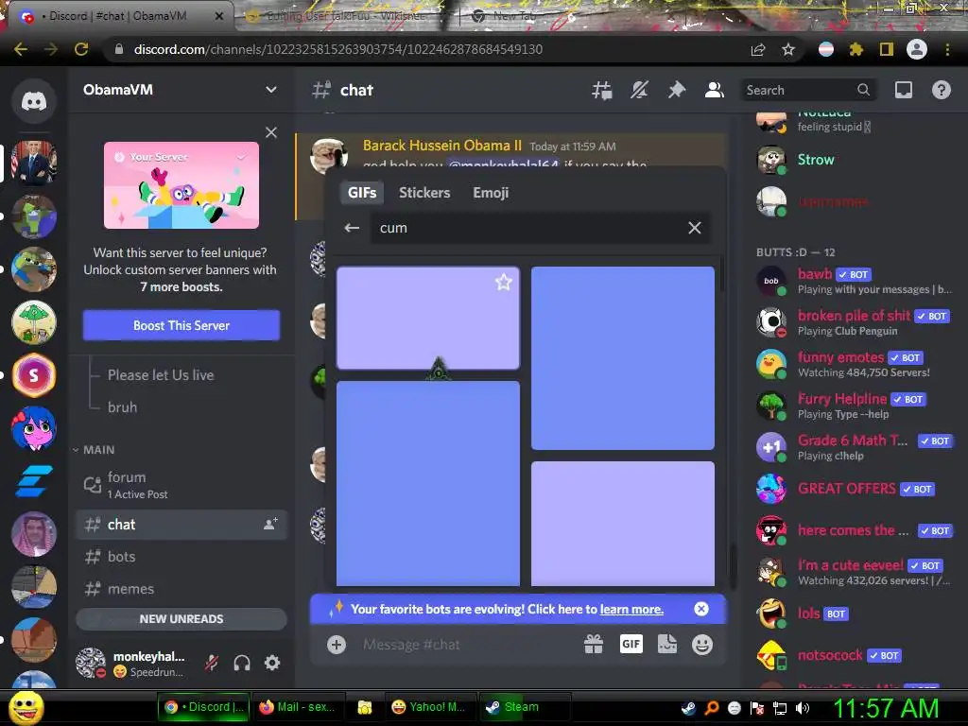Switch to the GIFs tab
968x726 pixels.
tap(362, 193)
